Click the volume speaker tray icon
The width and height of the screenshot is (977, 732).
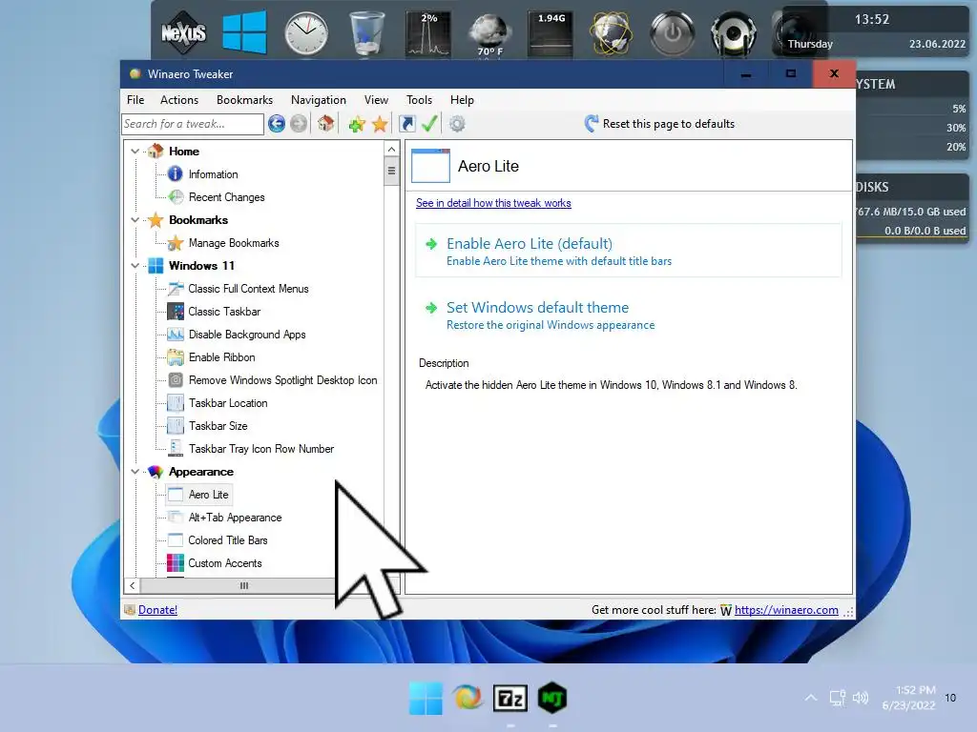point(861,698)
